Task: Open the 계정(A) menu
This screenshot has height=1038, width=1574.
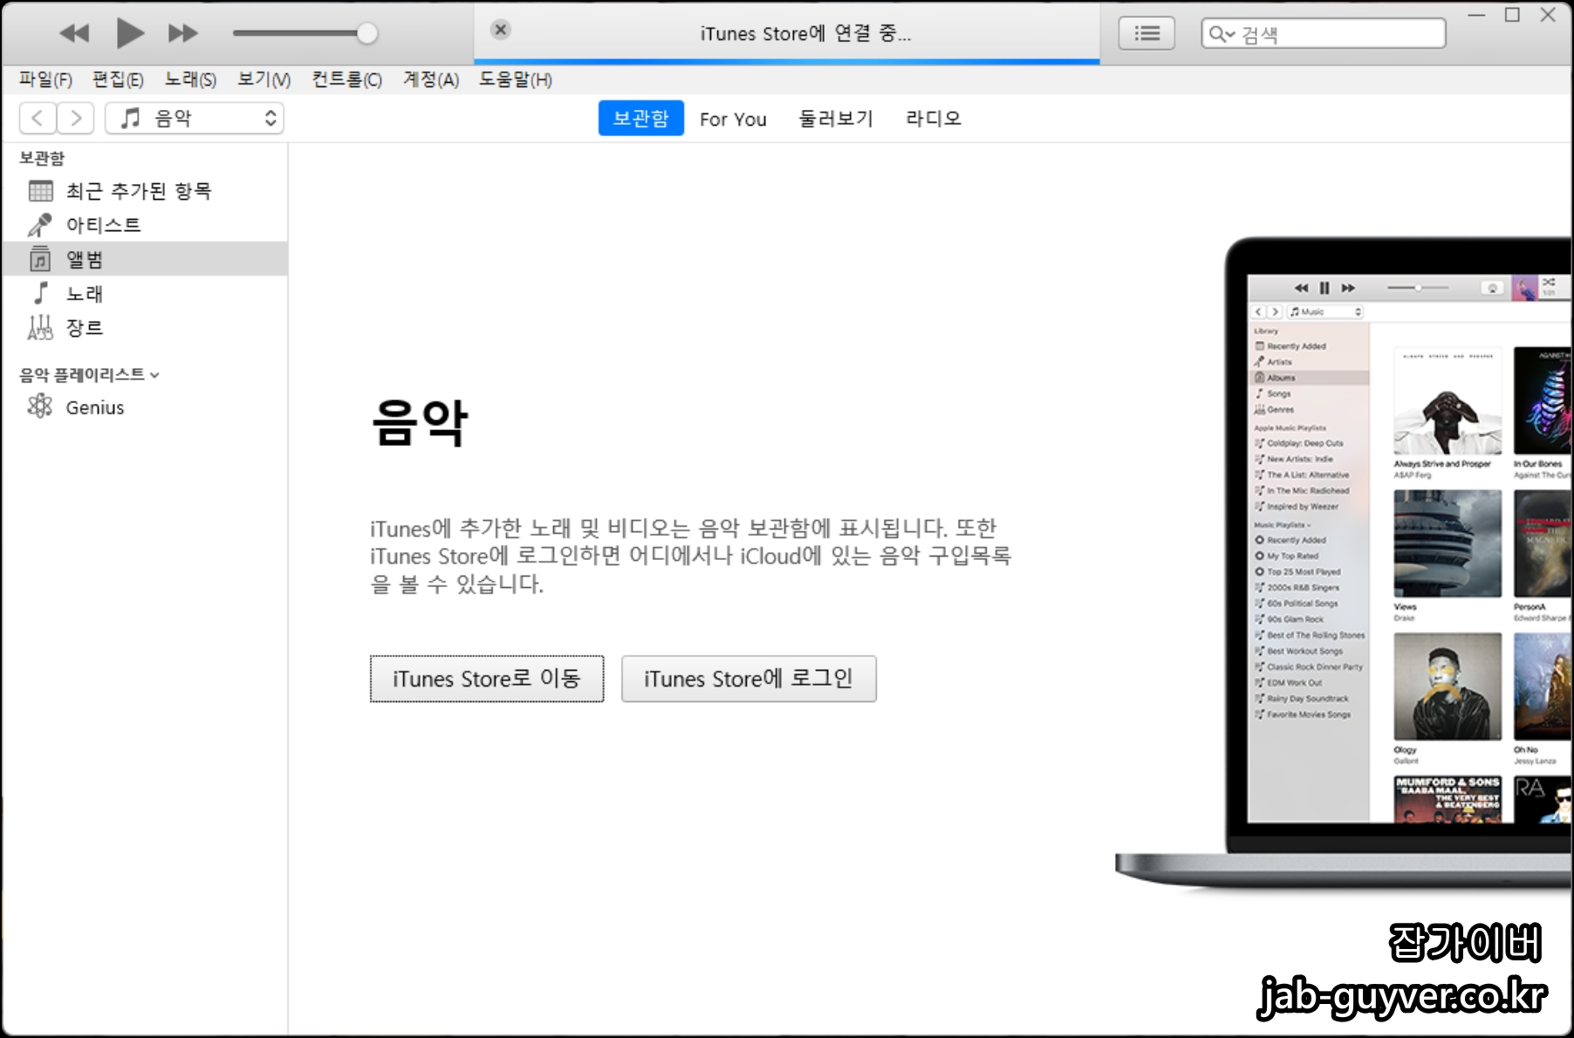Action: pyautogui.click(x=431, y=79)
